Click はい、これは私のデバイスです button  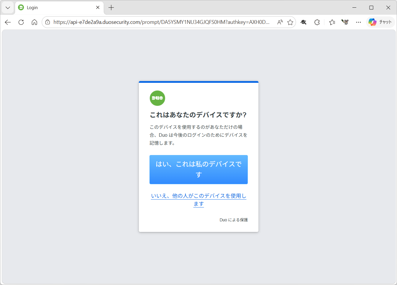[x=198, y=169]
